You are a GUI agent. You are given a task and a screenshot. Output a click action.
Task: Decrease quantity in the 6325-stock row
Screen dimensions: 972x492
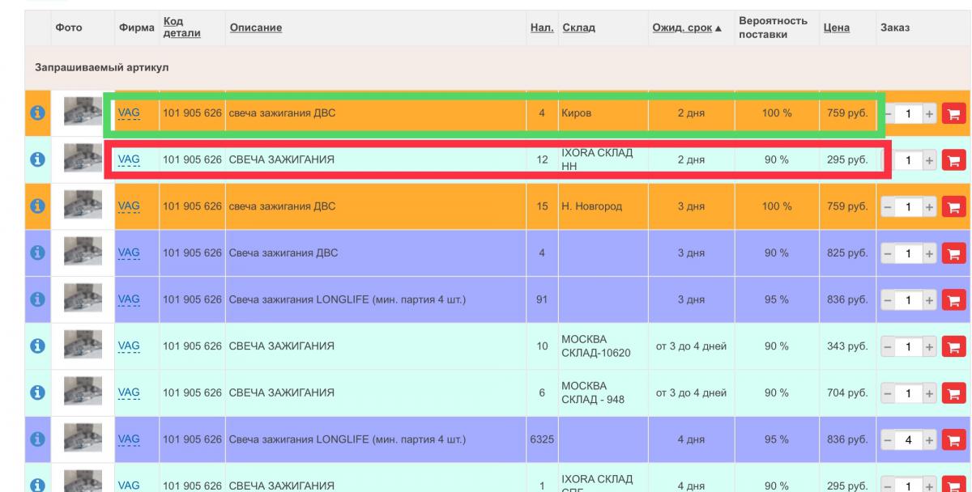tap(889, 441)
